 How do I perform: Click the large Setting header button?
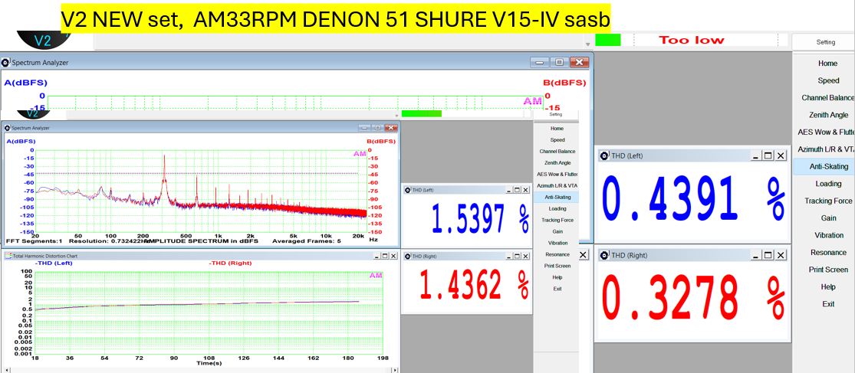tap(825, 42)
